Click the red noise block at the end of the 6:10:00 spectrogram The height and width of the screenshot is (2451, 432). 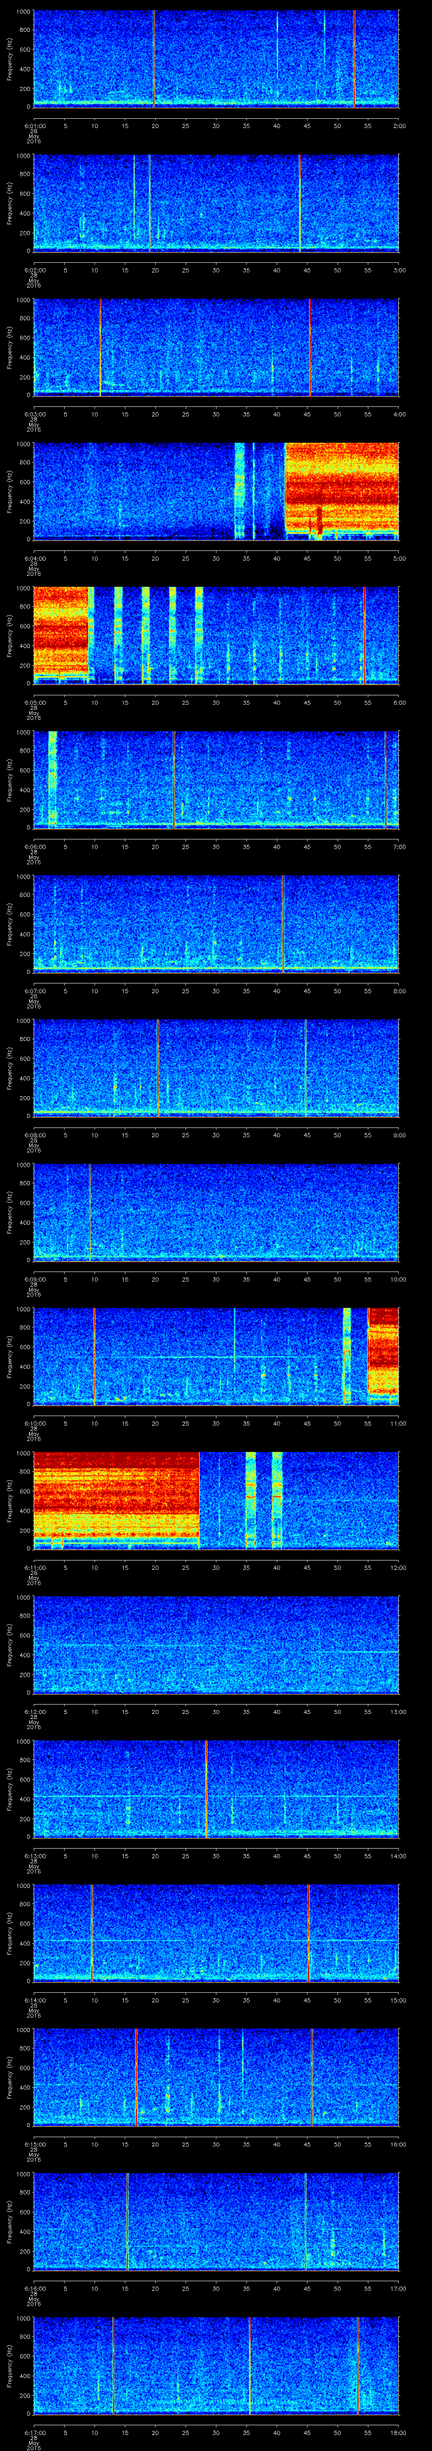pos(383,1351)
